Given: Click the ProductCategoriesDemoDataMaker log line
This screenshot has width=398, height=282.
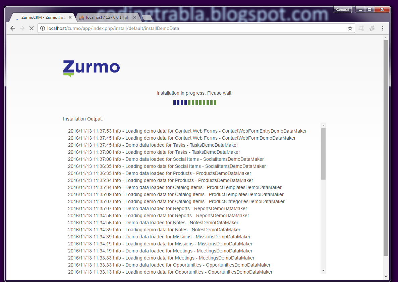Looking at the screenshot, I should tap(176, 201).
